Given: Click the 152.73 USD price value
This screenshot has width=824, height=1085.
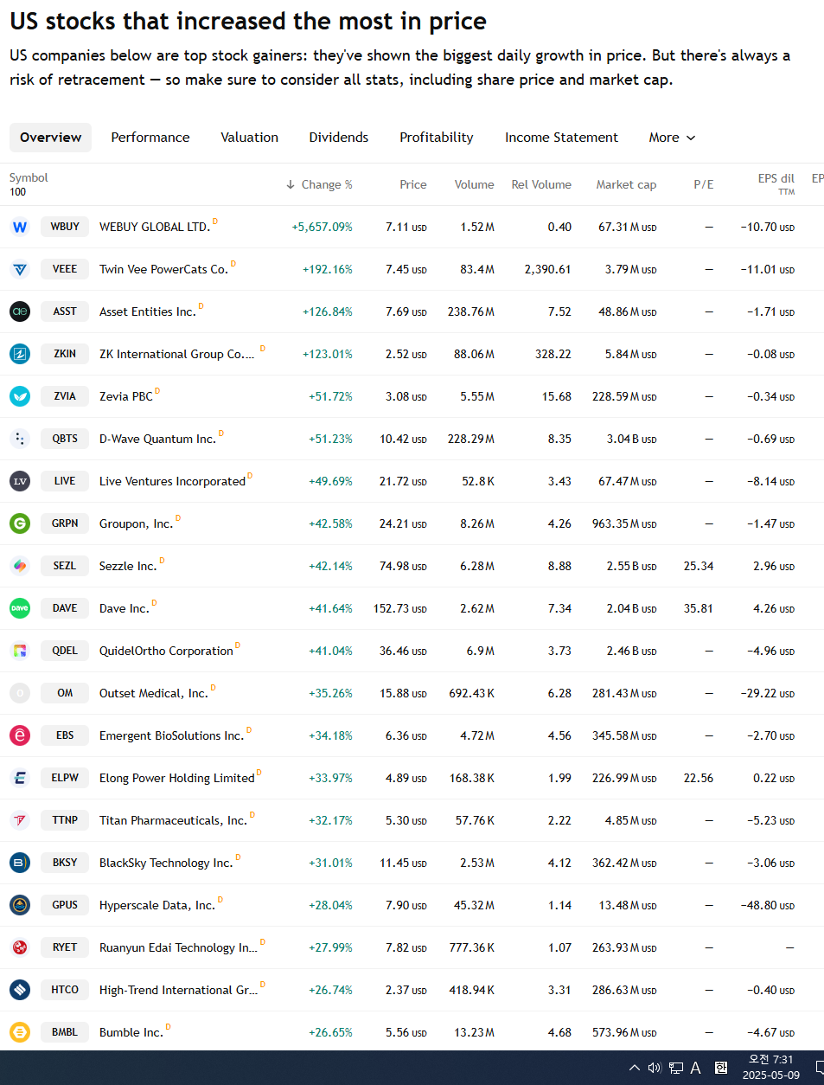Looking at the screenshot, I should pos(400,608).
